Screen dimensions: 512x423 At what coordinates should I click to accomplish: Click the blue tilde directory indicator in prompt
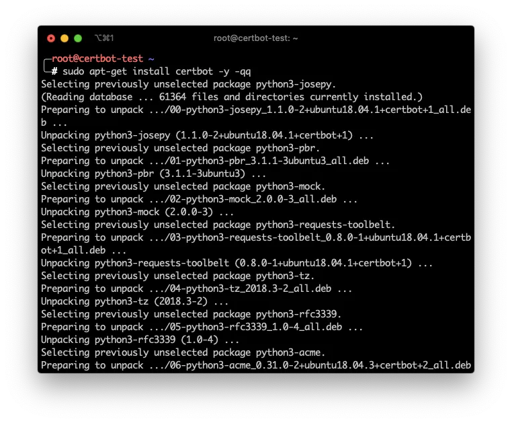pos(151,59)
